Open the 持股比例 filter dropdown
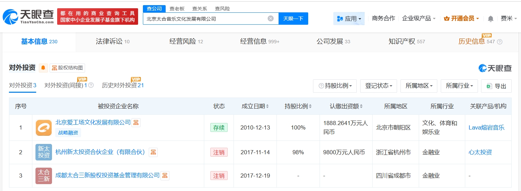521x191 pixels. 335,86
